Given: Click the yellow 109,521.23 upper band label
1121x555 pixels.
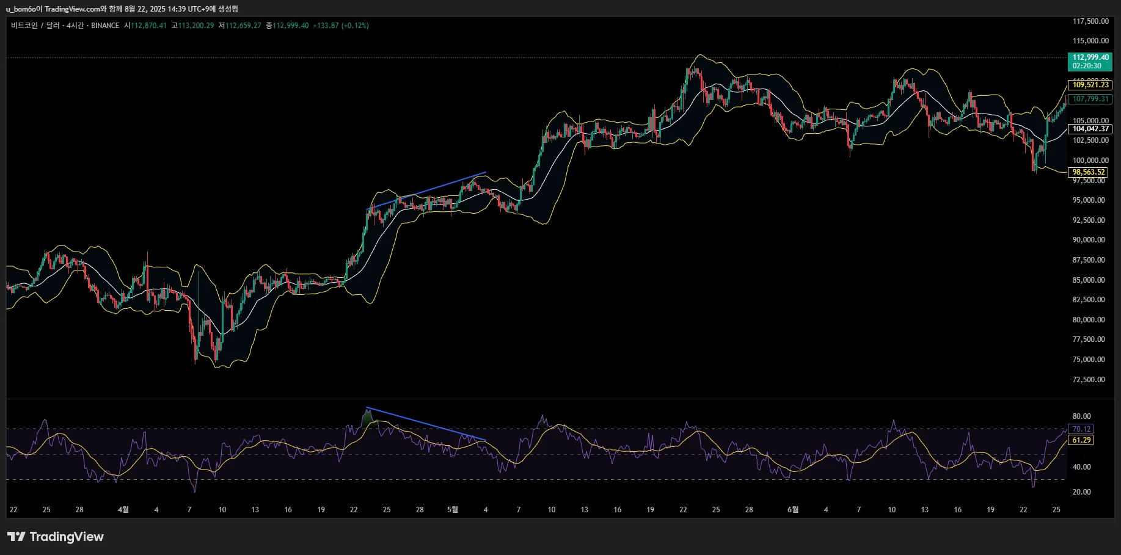Looking at the screenshot, I should coord(1090,85).
